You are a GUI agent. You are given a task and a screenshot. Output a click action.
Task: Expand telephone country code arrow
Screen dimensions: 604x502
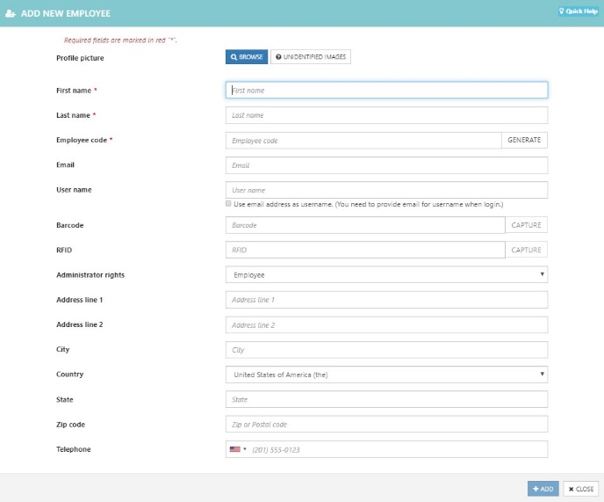[245, 448]
